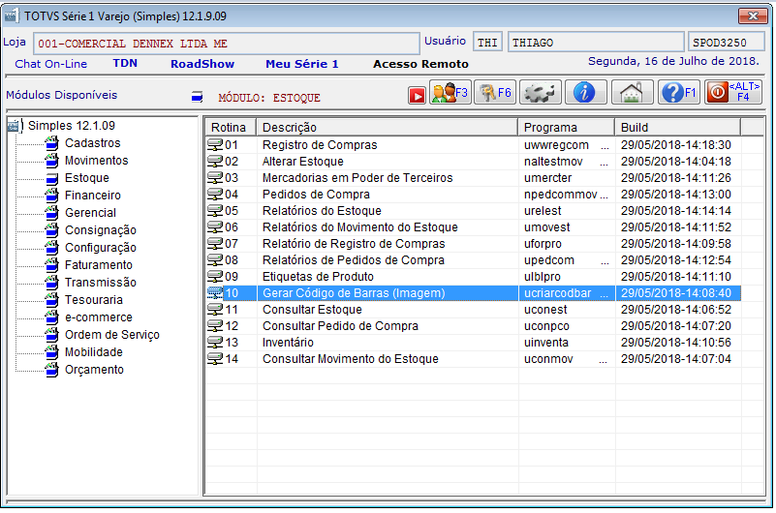
Task: Click the Cadastros module icon
Action: [x=52, y=143]
